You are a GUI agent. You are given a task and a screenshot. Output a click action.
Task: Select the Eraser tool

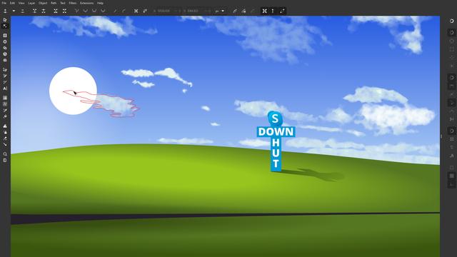click(5, 138)
